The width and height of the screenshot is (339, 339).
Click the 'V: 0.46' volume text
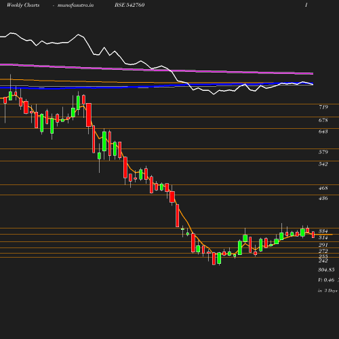[326, 280]
